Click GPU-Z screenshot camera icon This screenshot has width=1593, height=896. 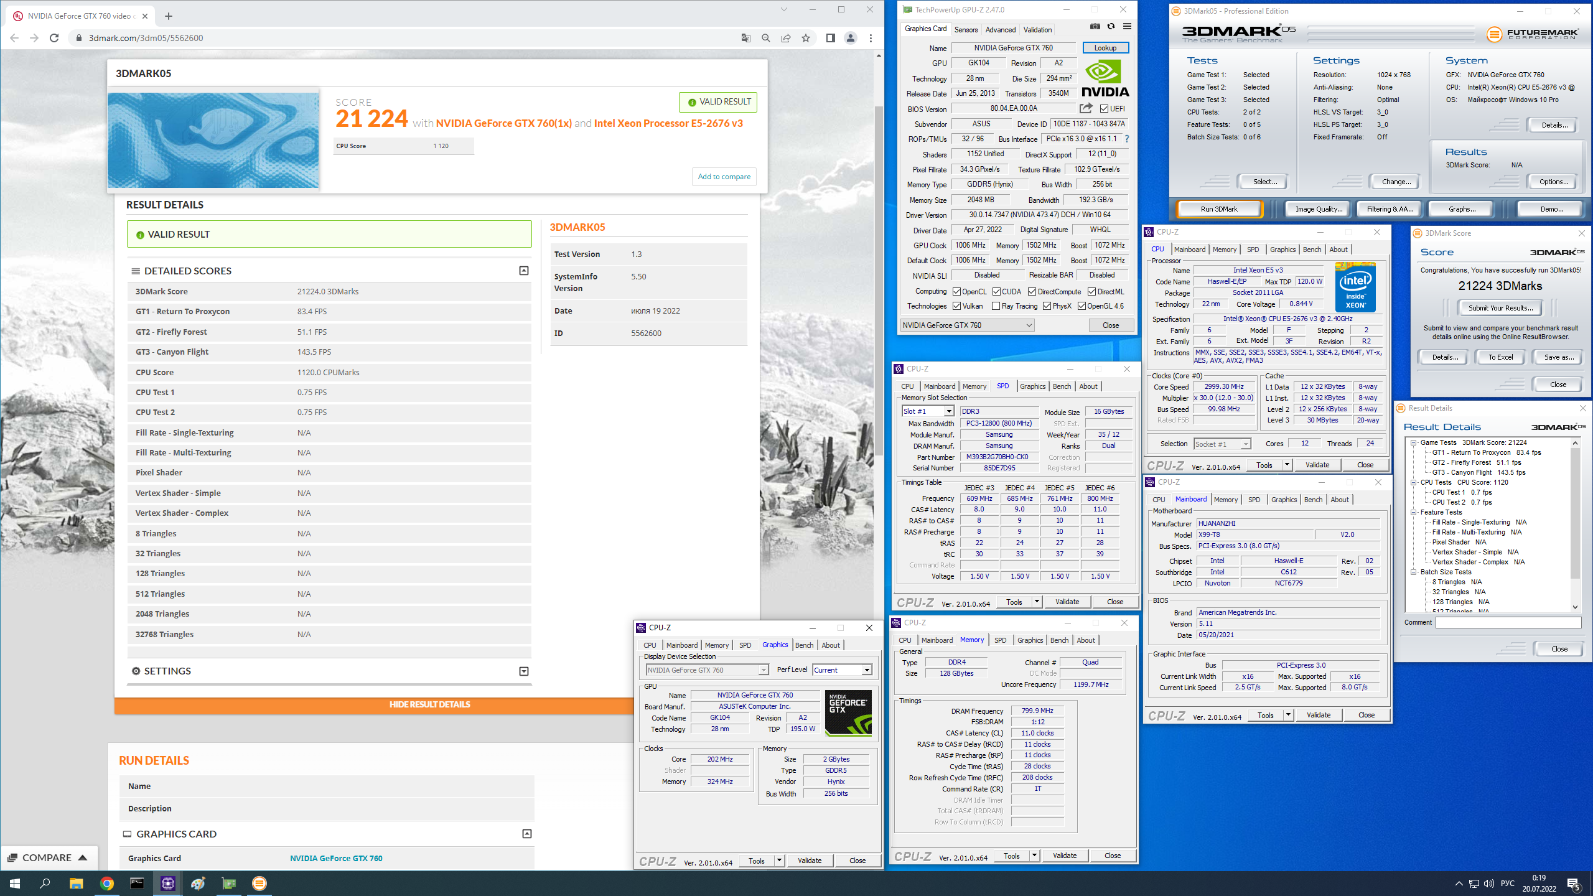click(1095, 26)
